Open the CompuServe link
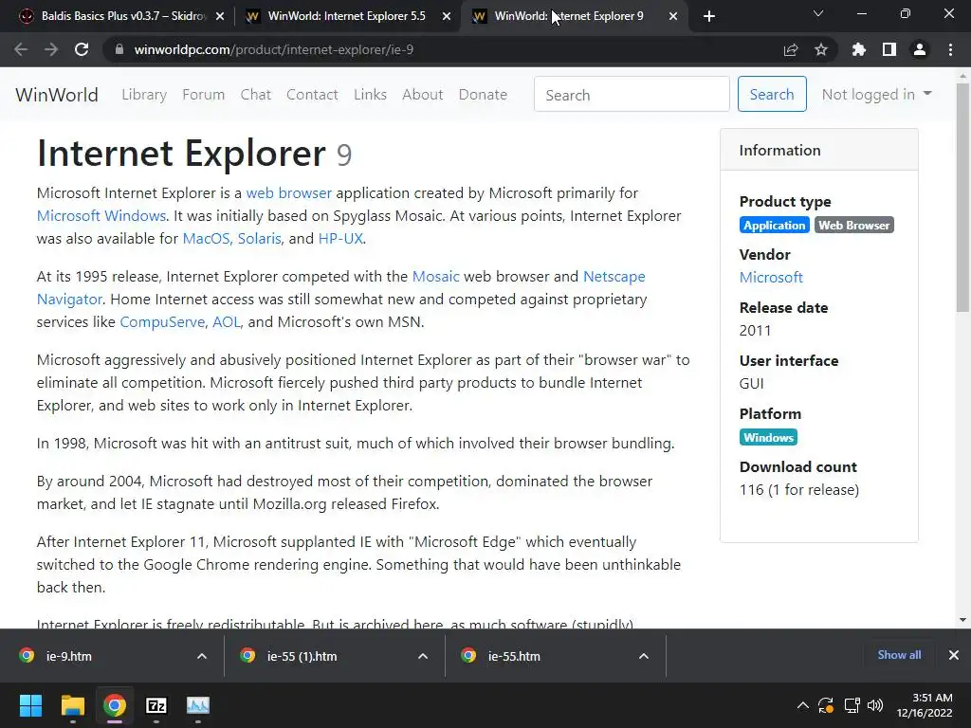 (162, 322)
